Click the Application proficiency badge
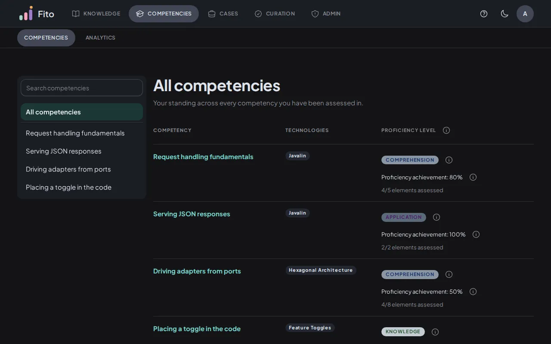Screen dimensions: 551x344 click(x=404, y=217)
